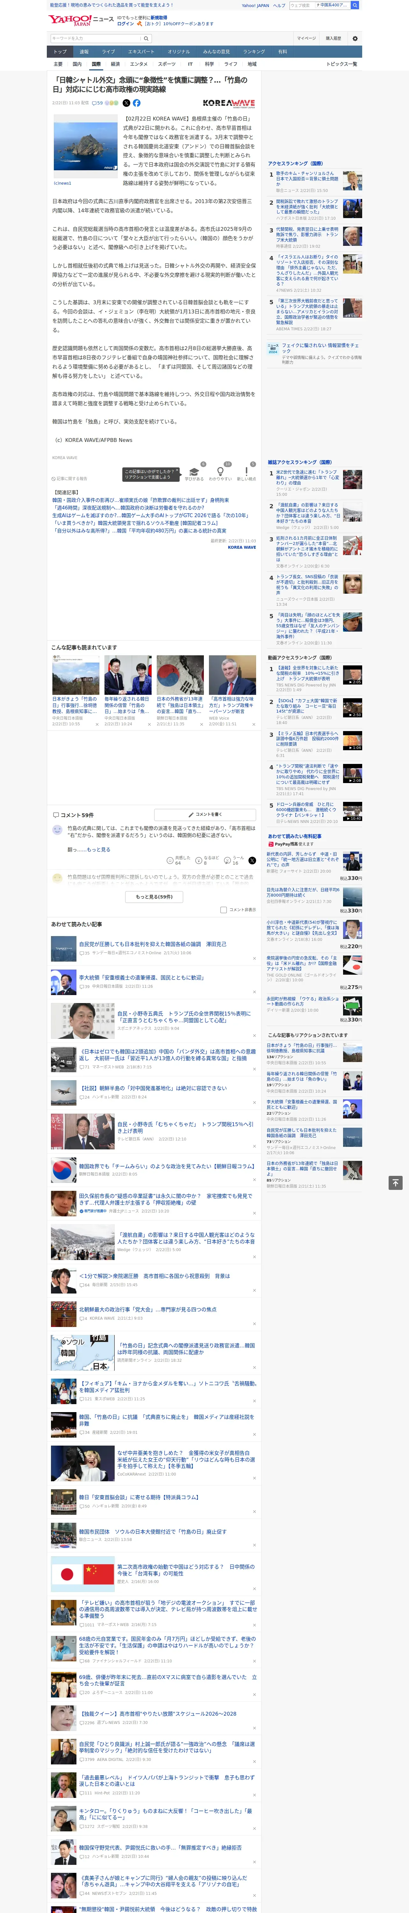Click the web search field in top header
Image resolution: width=409 pixels, height=1913 pixels.
pos(320,5)
